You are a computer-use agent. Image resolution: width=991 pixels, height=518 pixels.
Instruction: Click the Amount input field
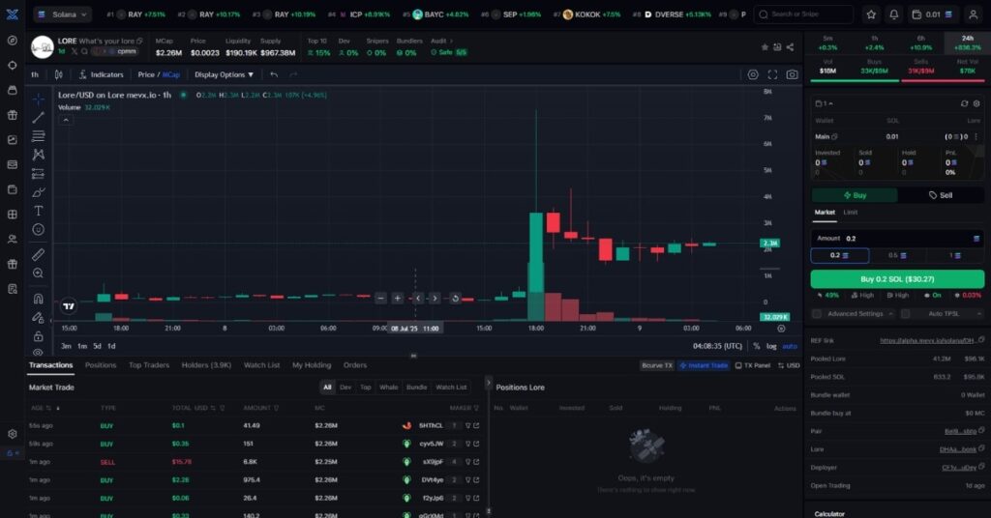[897, 239]
